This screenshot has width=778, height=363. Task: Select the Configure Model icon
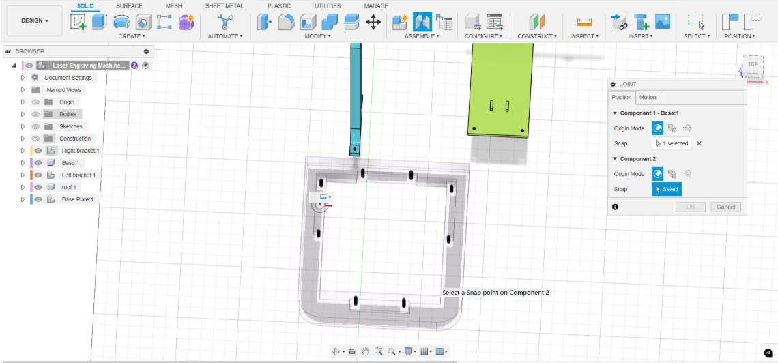click(x=472, y=22)
